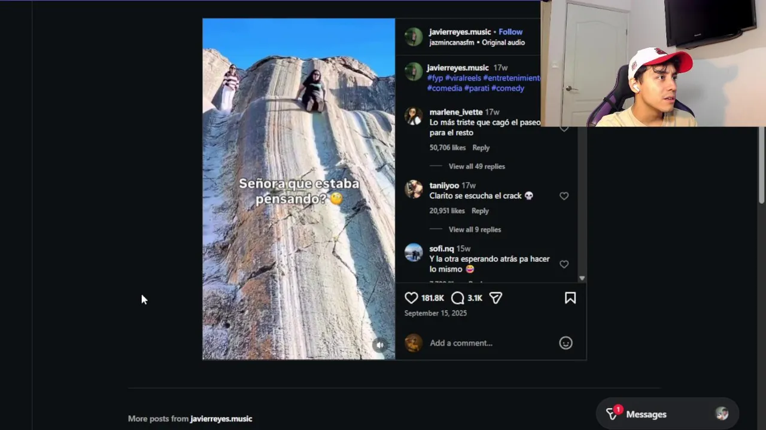Screen dimensions: 766x430
Task: Expand View all 9 replies
Action: pyautogui.click(x=475, y=229)
